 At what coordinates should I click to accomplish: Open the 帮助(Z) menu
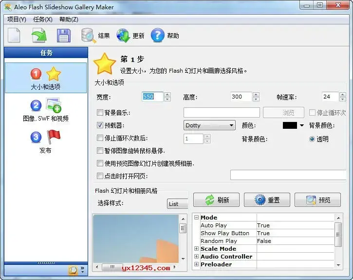coord(69,20)
